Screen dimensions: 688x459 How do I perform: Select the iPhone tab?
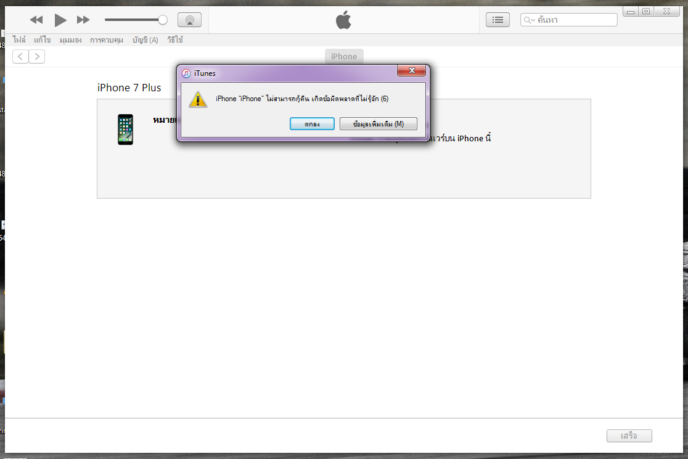click(x=344, y=56)
